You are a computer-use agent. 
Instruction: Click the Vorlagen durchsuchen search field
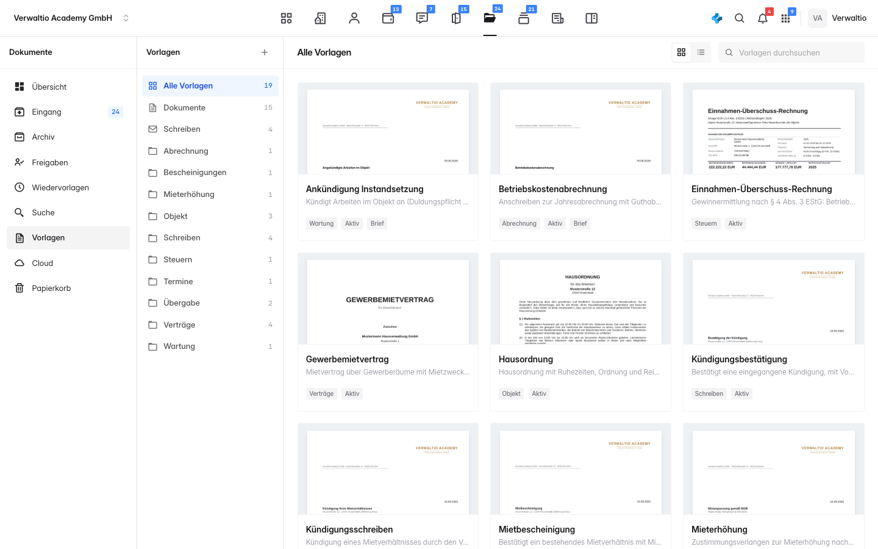coord(791,52)
